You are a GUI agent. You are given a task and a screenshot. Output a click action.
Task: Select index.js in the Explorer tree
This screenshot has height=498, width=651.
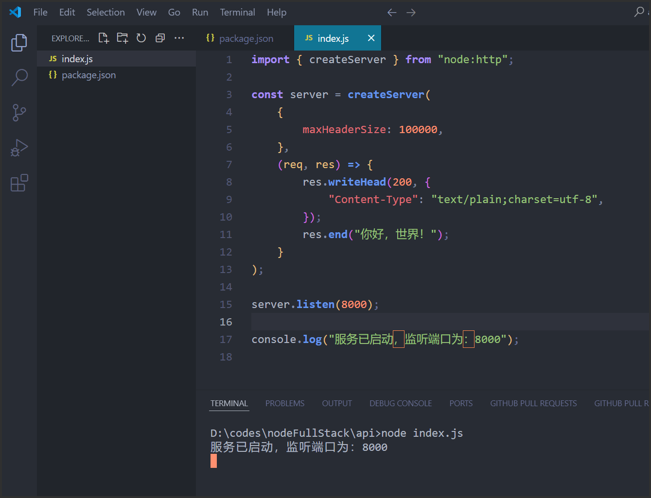pyautogui.click(x=117, y=59)
